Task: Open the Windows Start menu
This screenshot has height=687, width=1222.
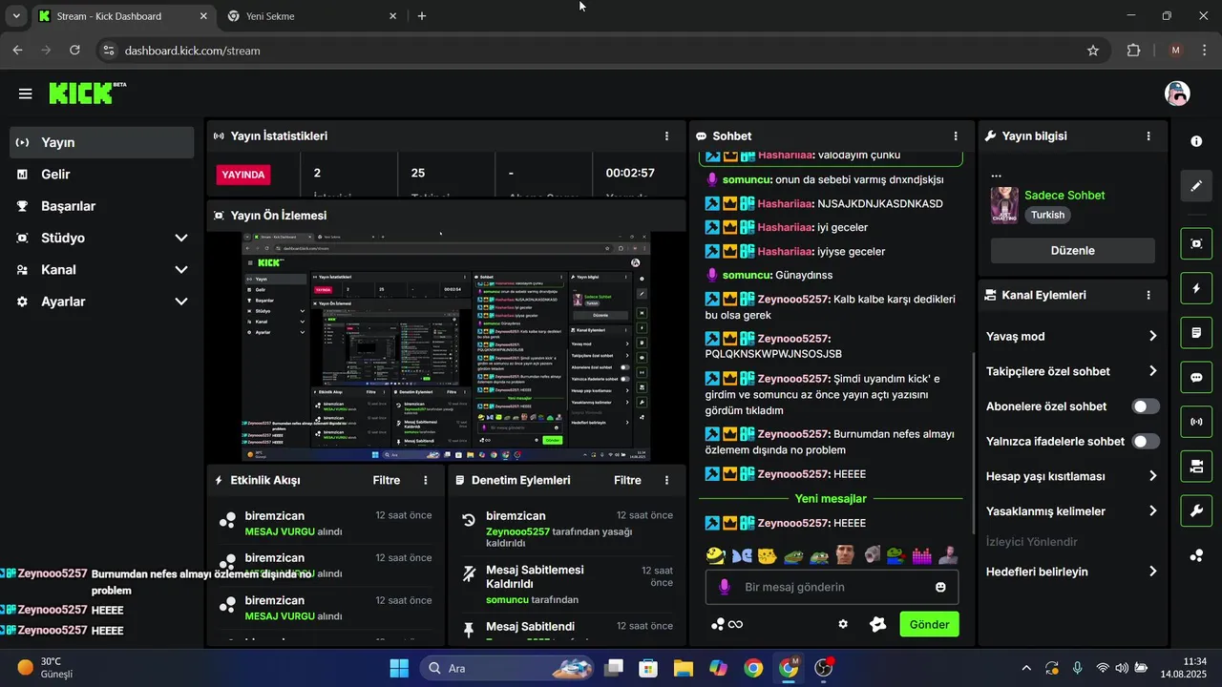Action: click(x=399, y=668)
